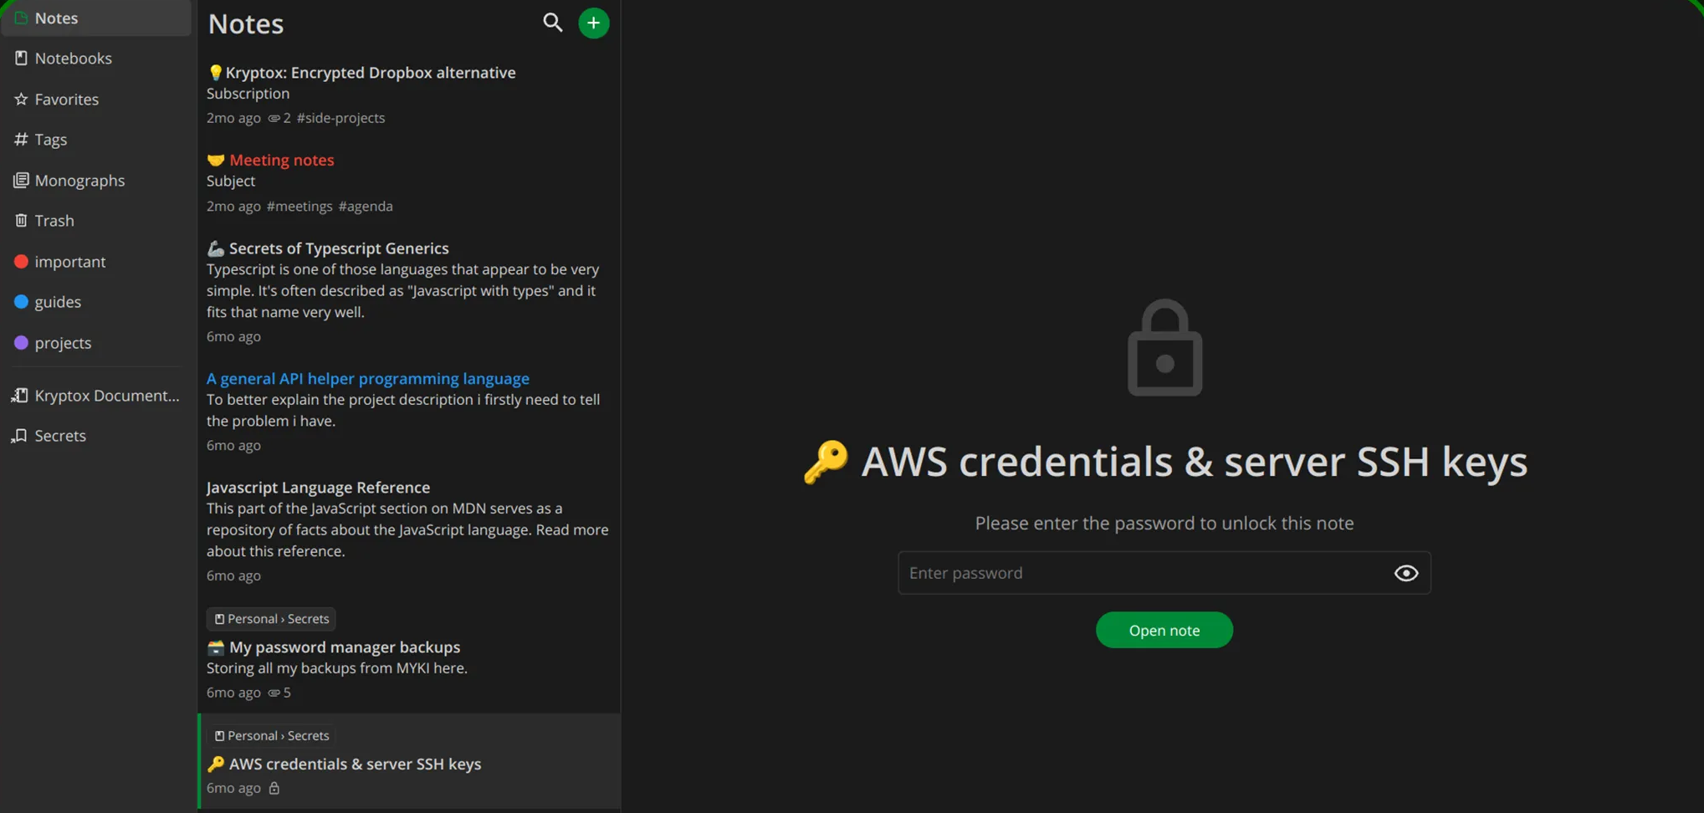
Task: Open Monographs from the sidebar
Action: coord(79,181)
